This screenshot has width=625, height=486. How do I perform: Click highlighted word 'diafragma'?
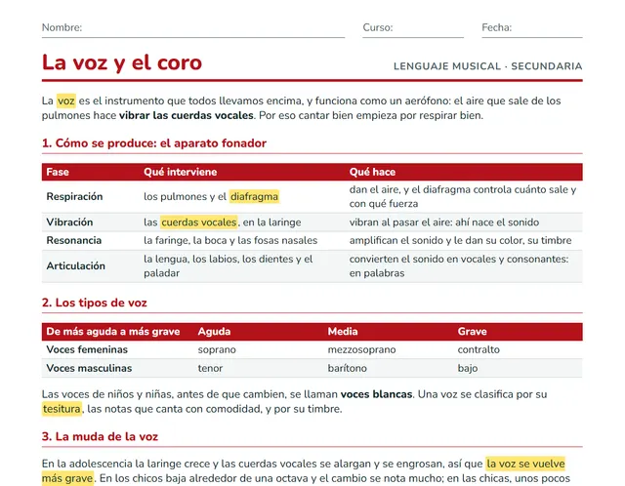[x=254, y=196]
